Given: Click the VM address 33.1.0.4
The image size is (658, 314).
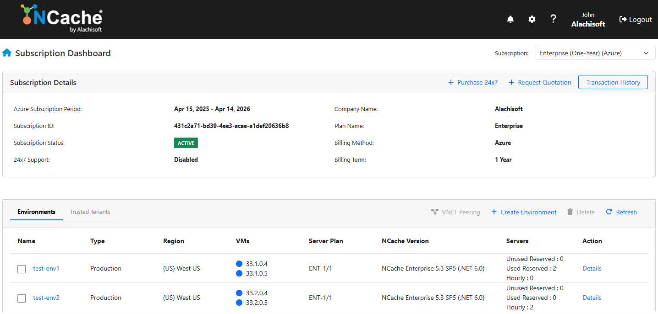Looking at the screenshot, I should tap(257, 264).
